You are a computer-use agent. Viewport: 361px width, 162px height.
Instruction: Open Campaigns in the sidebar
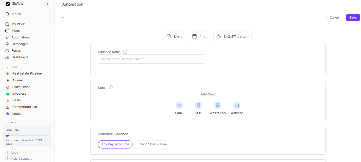click(x=20, y=44)
